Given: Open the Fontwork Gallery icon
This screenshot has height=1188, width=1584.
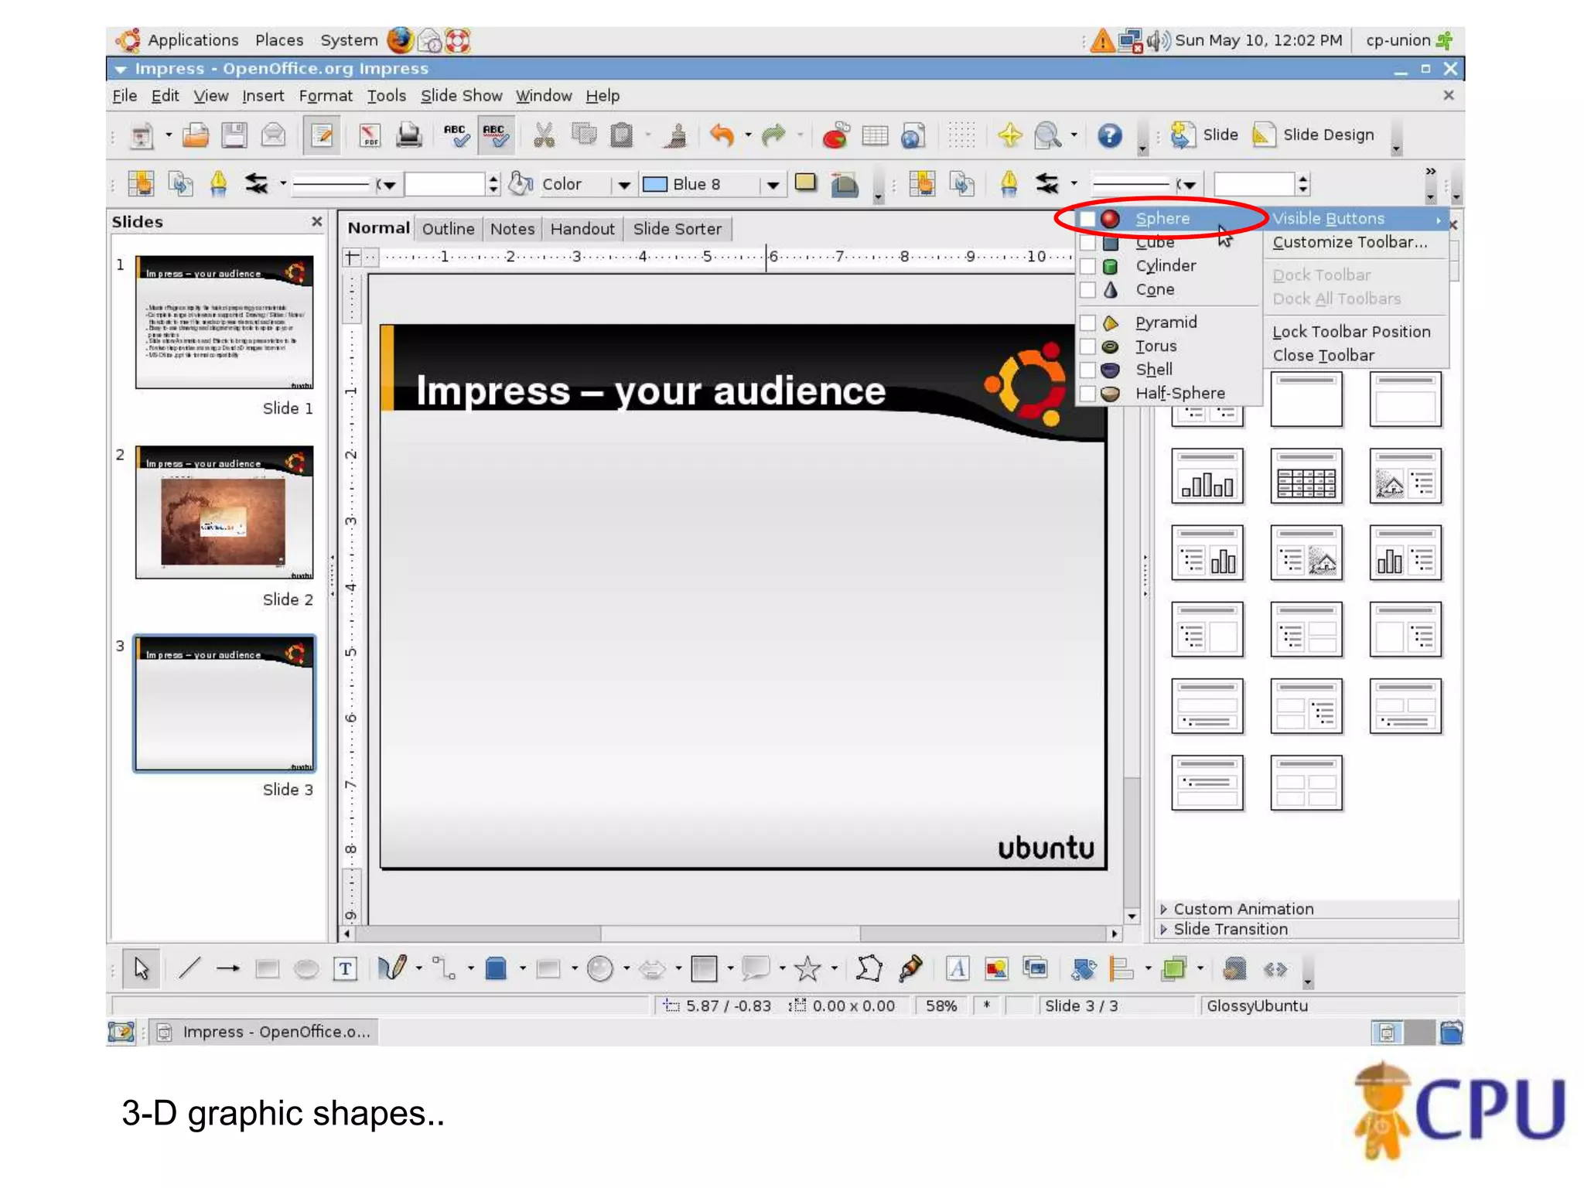Looking at the screenshot, I should [957, 968].
